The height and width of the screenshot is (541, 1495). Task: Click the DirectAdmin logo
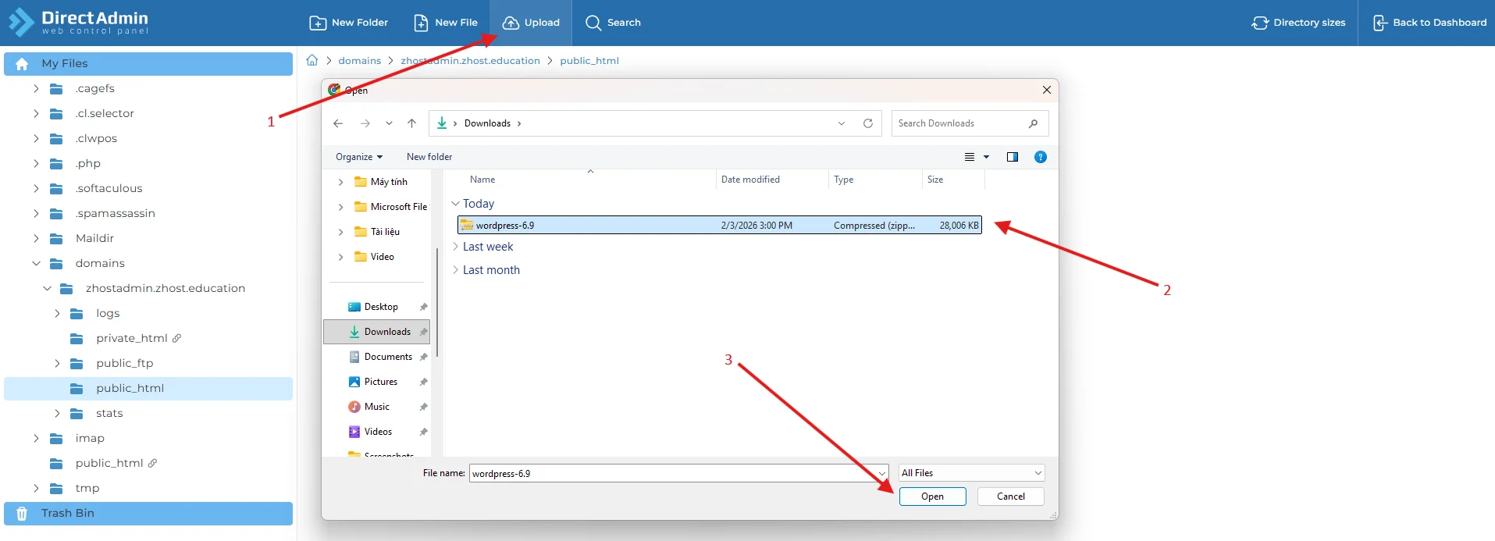78,22
